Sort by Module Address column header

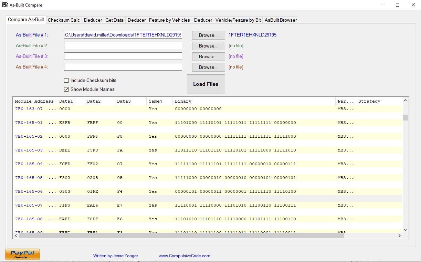(x=35, y=101)
